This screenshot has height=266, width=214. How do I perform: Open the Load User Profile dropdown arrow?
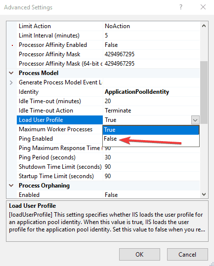coord(195,120)
